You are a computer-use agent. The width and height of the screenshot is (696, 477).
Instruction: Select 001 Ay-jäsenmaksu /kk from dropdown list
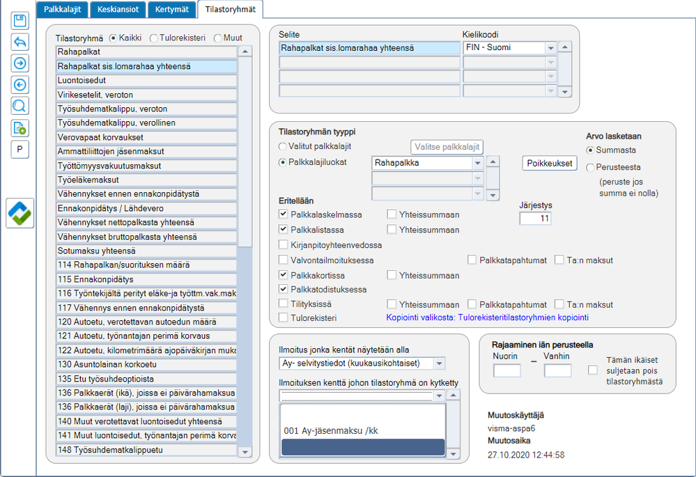(x=363, y=430)
